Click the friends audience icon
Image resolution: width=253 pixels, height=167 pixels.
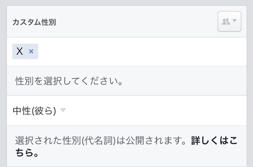(226, 22)
